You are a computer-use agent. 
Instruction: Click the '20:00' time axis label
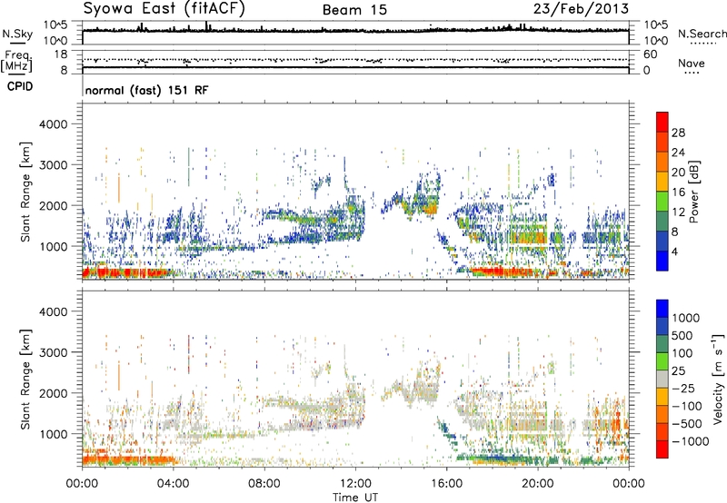point(538,484)
